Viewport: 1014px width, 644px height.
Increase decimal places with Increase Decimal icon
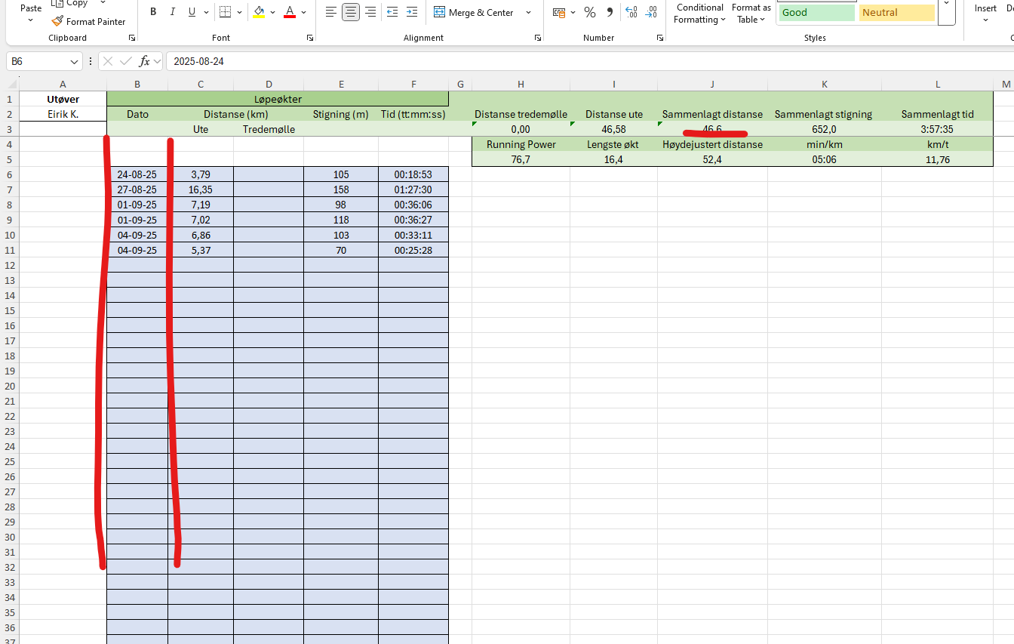click(631, 12)
